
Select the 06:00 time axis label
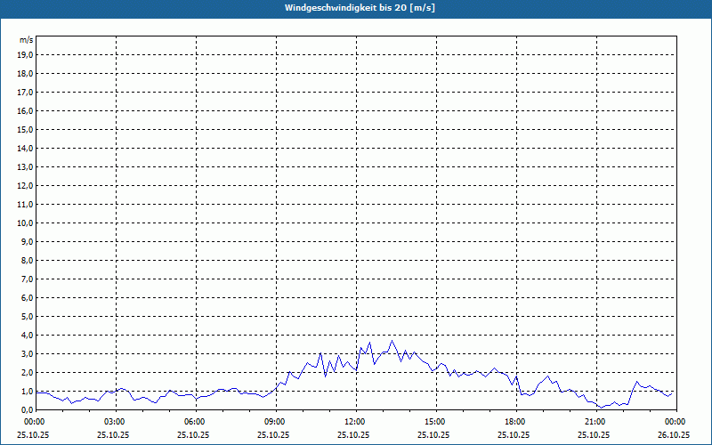point(195,422)
